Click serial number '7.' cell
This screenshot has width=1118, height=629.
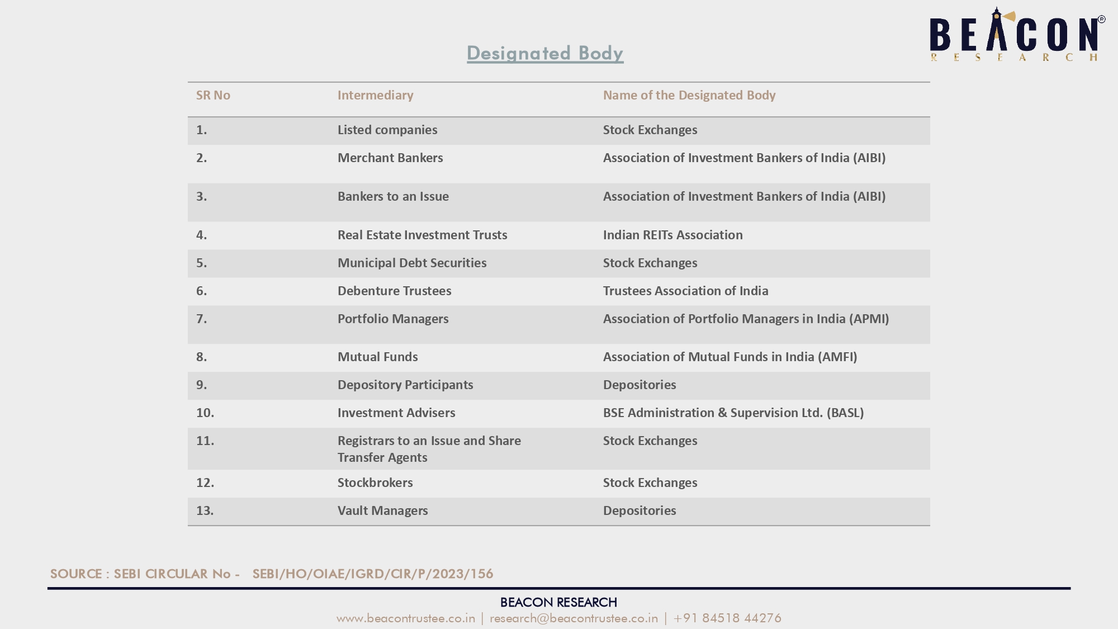coord(201,319)
